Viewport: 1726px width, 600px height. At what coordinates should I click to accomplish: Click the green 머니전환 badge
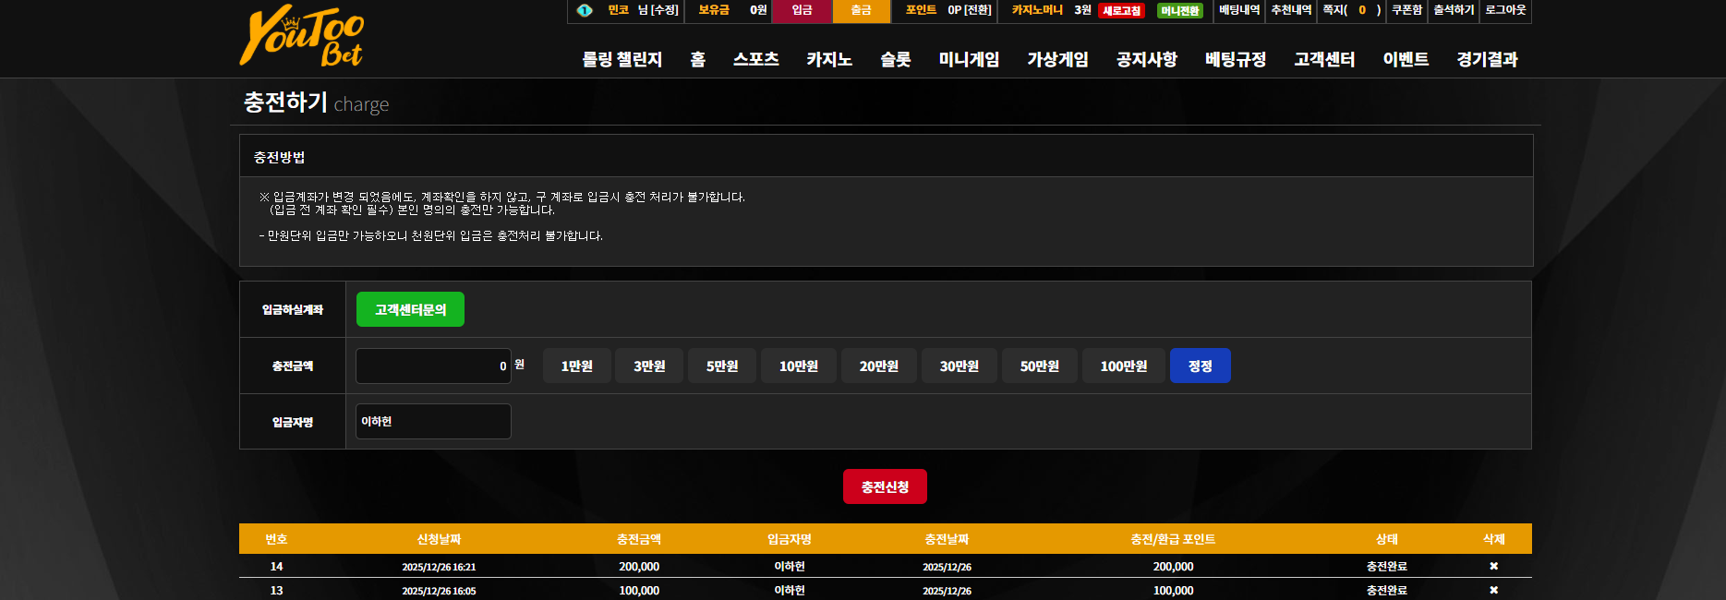pyautogui.click(x=1180, y=11)
